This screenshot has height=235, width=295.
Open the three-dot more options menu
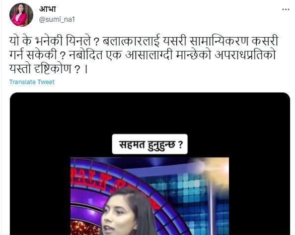click(x=286, y=9)
